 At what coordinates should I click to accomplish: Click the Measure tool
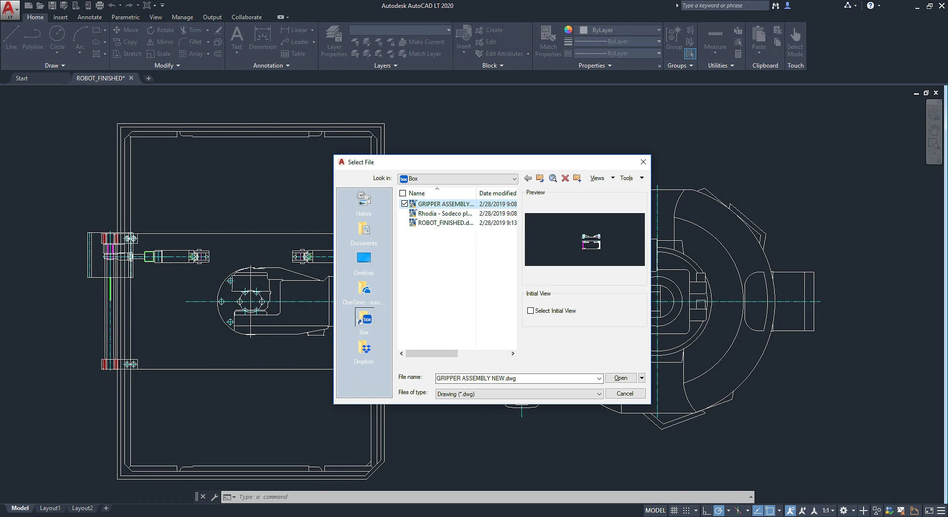click(x=715, y=39)
